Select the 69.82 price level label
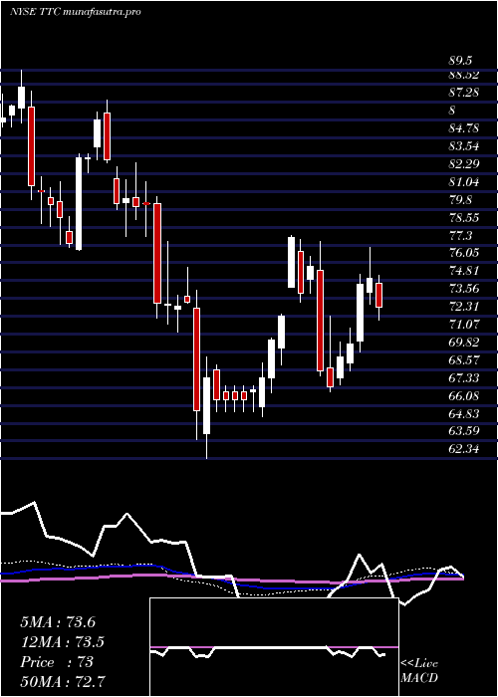Image resolution: width=498 pixels, height=697 pixels. [x=464, y=343]
